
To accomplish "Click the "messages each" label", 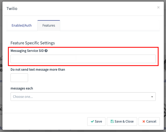I will [22, 88].
